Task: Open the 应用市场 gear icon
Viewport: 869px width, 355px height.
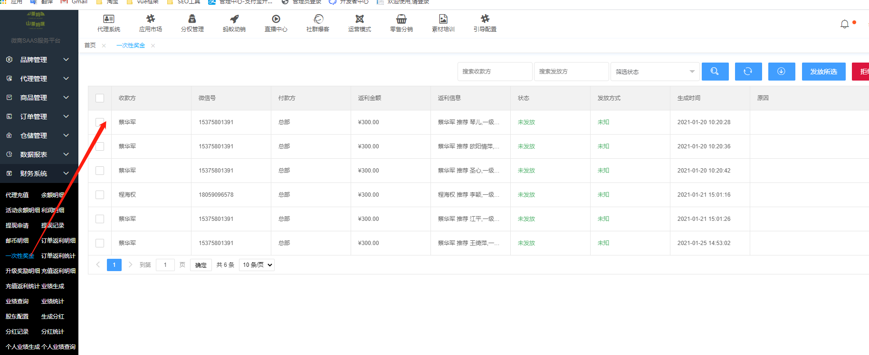Action: [151, 19]
